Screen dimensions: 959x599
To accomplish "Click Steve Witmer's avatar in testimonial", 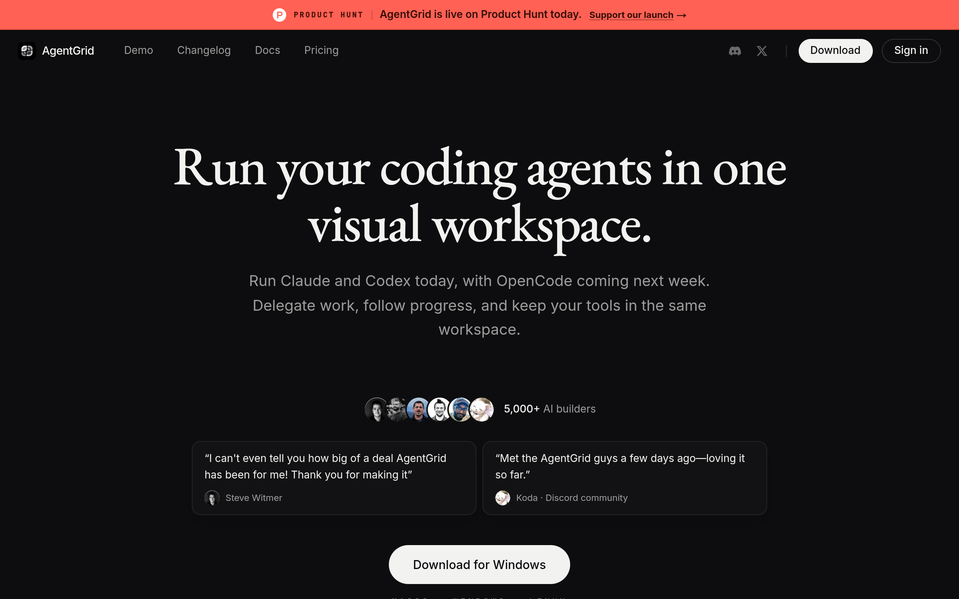I will pyautogui.click(x=212, y=498).
